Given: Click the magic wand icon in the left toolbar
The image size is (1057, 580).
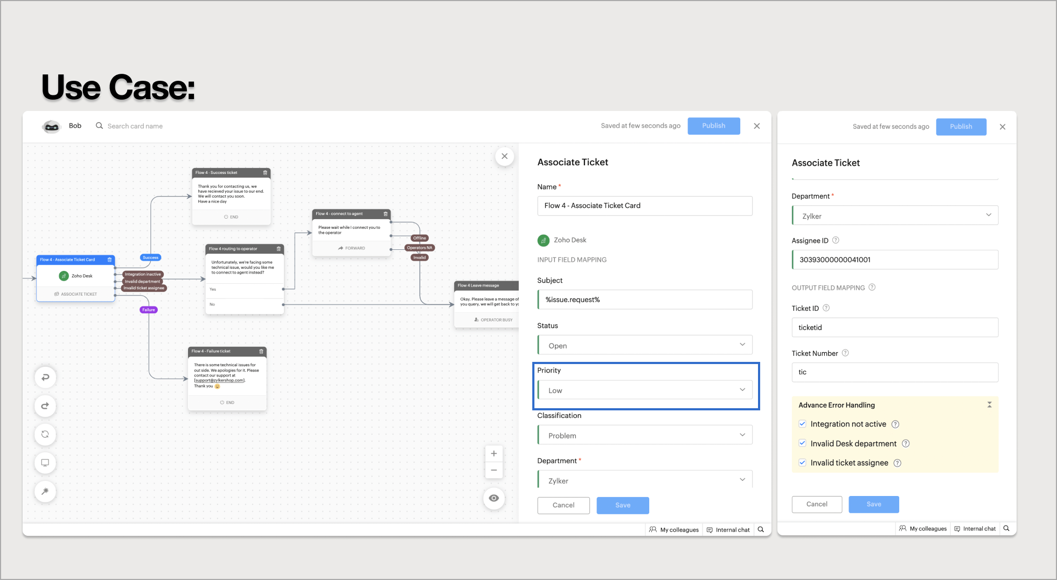Looking at the screenshot, I should tap(45, 491).
